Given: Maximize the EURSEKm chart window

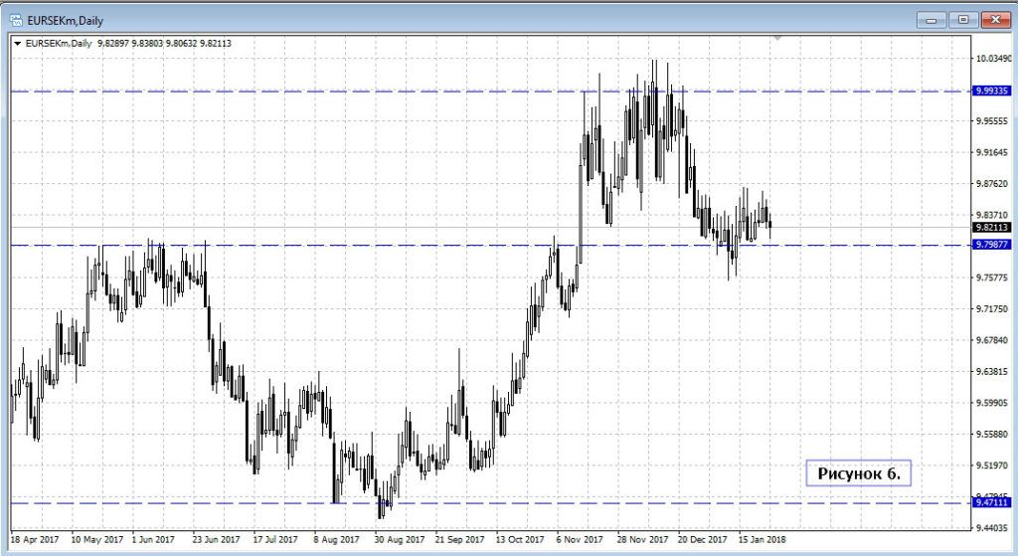Looking at the screenshot, I should (962, 19).
